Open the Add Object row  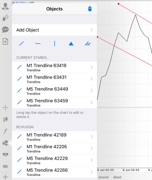click(x=55, y=30)
